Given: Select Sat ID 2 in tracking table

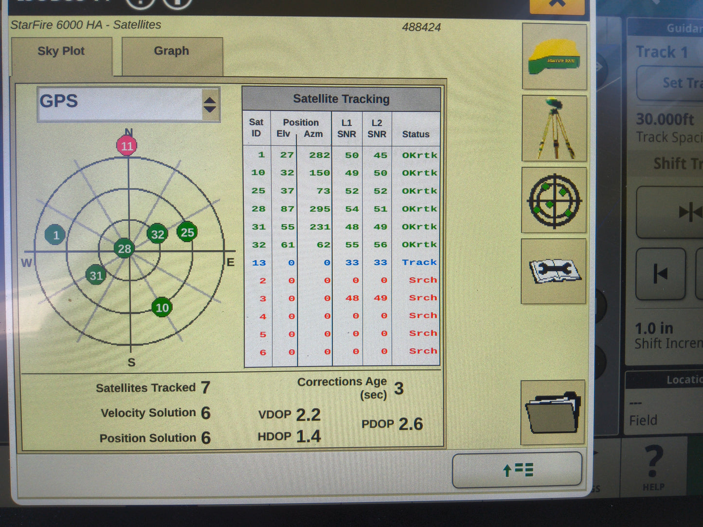Looking at the screenshot, I should (x=263, y=281).
